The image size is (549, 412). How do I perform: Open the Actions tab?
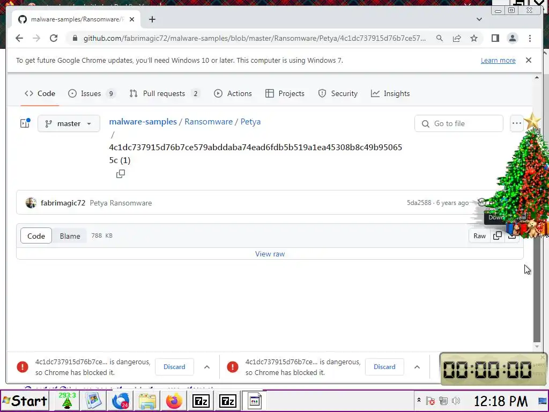point(233,93)
